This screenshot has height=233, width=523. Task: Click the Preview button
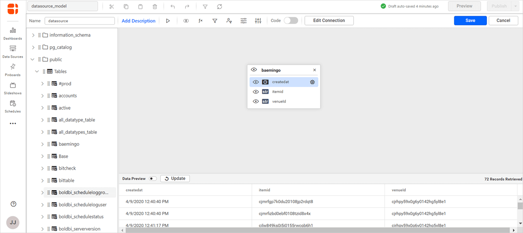tap(465, 6)
